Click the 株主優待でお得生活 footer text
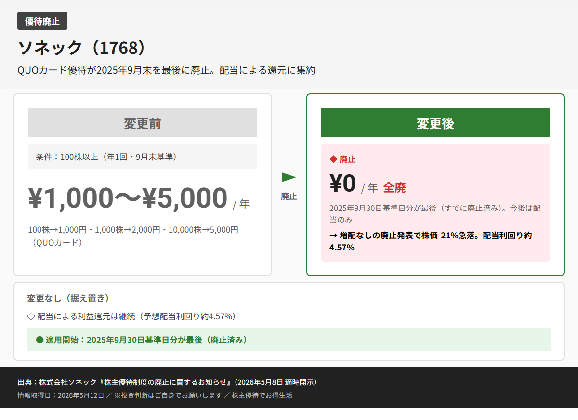The image size is (578, 420). (x=262, y=395)
